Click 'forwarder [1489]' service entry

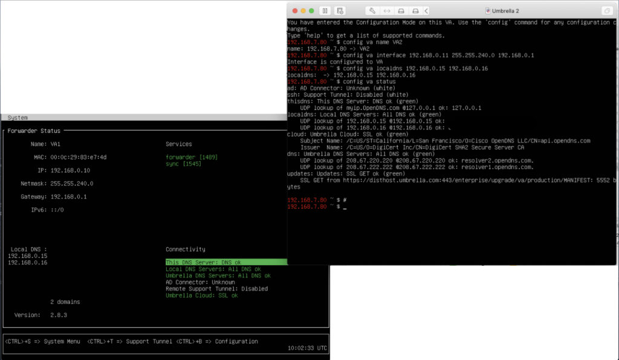192,157
